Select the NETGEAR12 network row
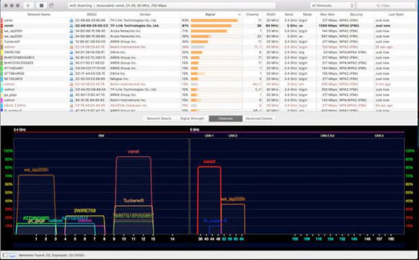Screen dimensions: 419x260 [x=209, y=79]
